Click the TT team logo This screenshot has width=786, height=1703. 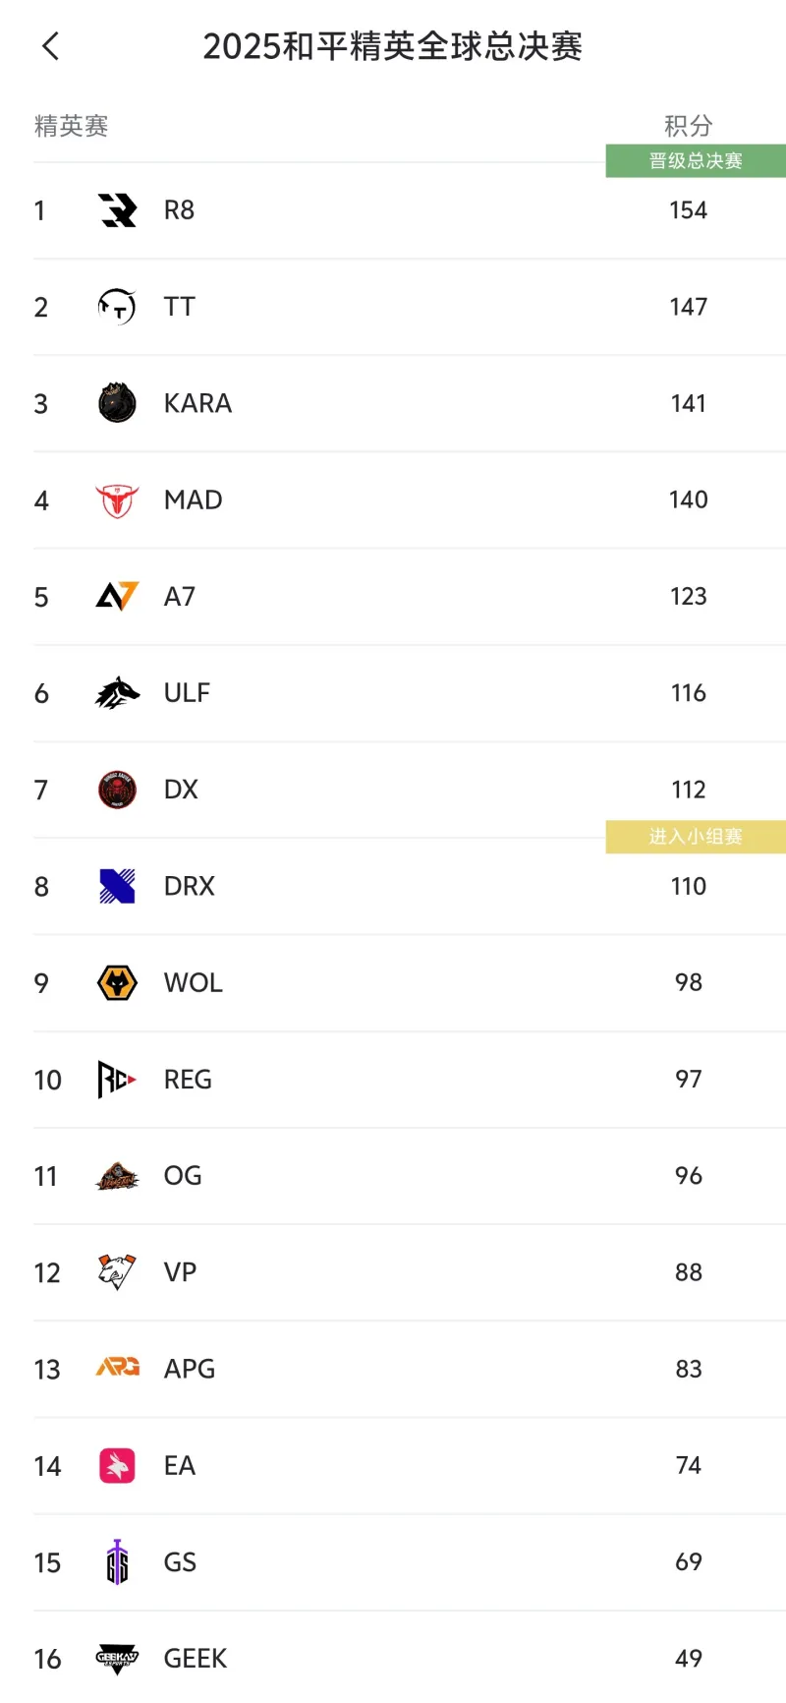click(x=117, y=307)
